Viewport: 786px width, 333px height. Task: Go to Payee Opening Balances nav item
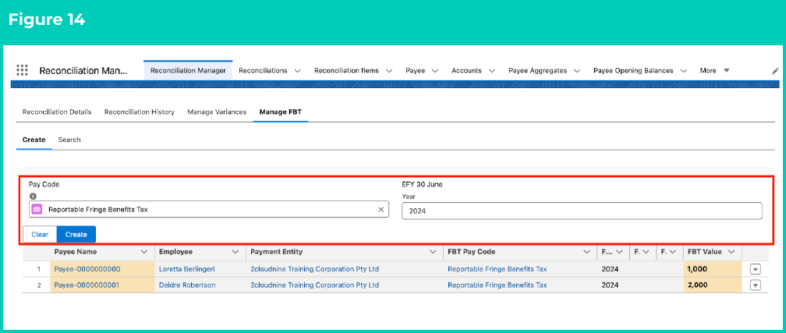point(633,71)
